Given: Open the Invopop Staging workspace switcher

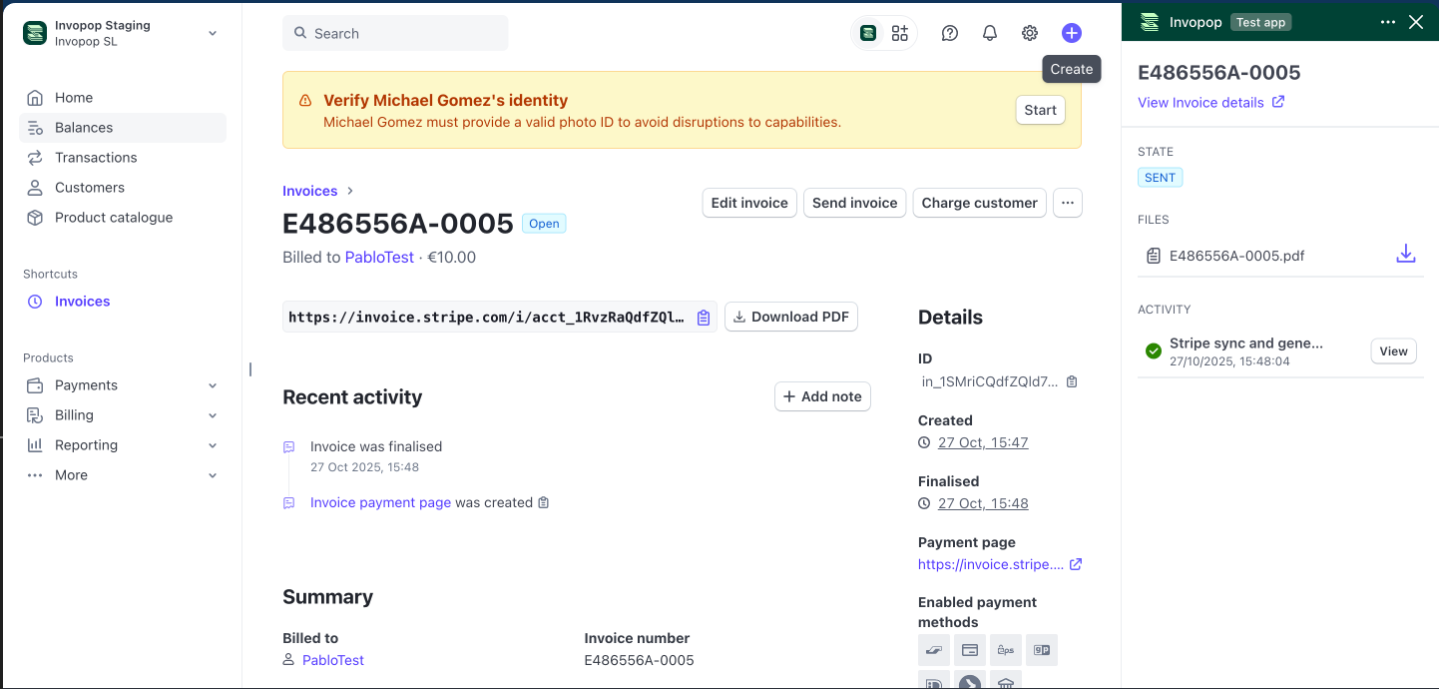Looking at the screenshot, I should coord(120,33).
